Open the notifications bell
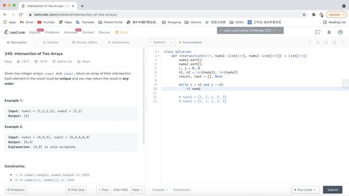Image resolution: width=349 pixels, height=196 pixels. (329, 32)
